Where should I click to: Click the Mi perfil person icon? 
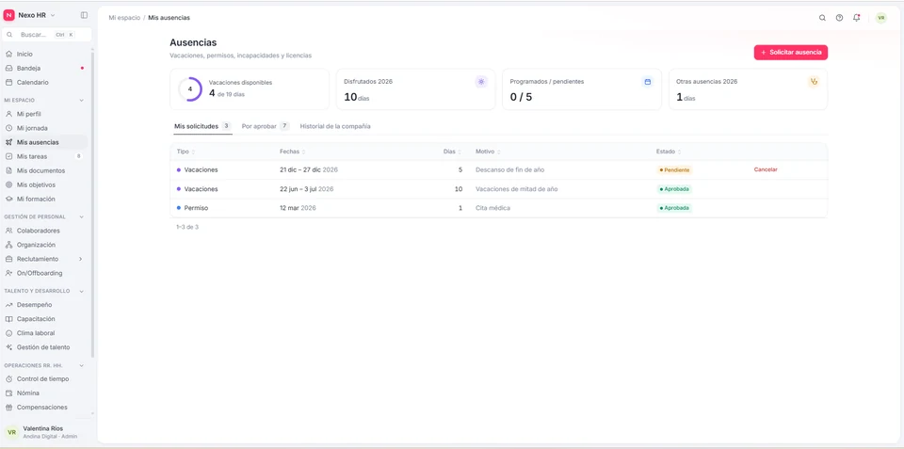(8, 114)
